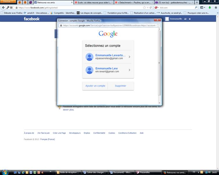219x175 pixels.
Task: Select the em.lewart@gmail.com account
Action: pos(108,70)
